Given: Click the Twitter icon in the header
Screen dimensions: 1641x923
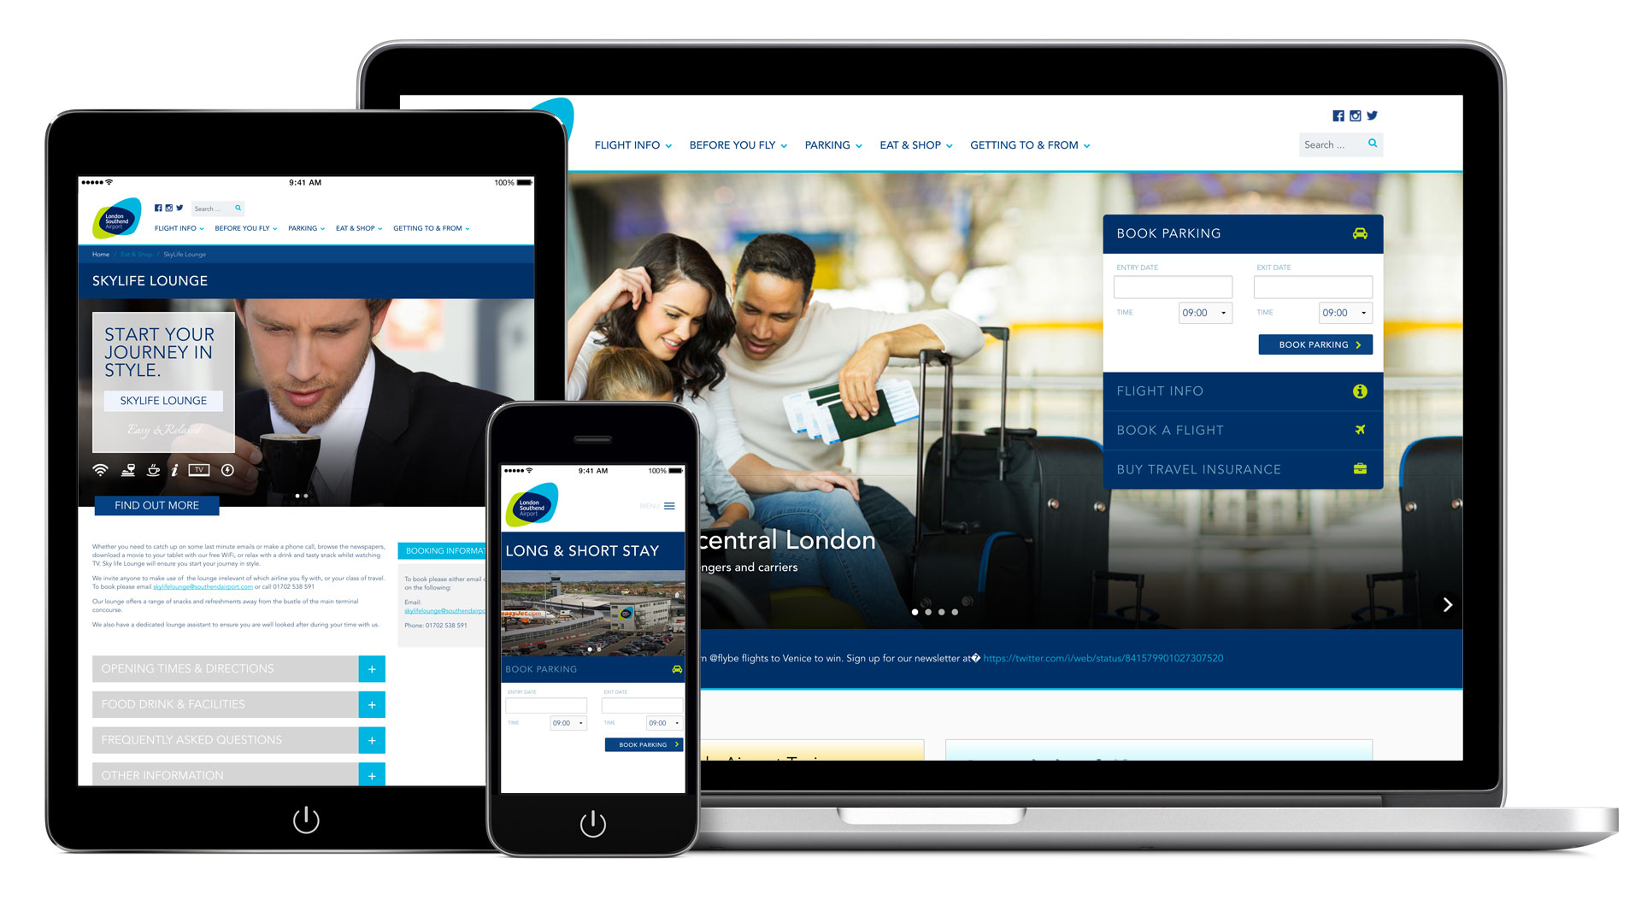Looking at the screenshot, I should pyautogui.click(x=1373, y=115).
